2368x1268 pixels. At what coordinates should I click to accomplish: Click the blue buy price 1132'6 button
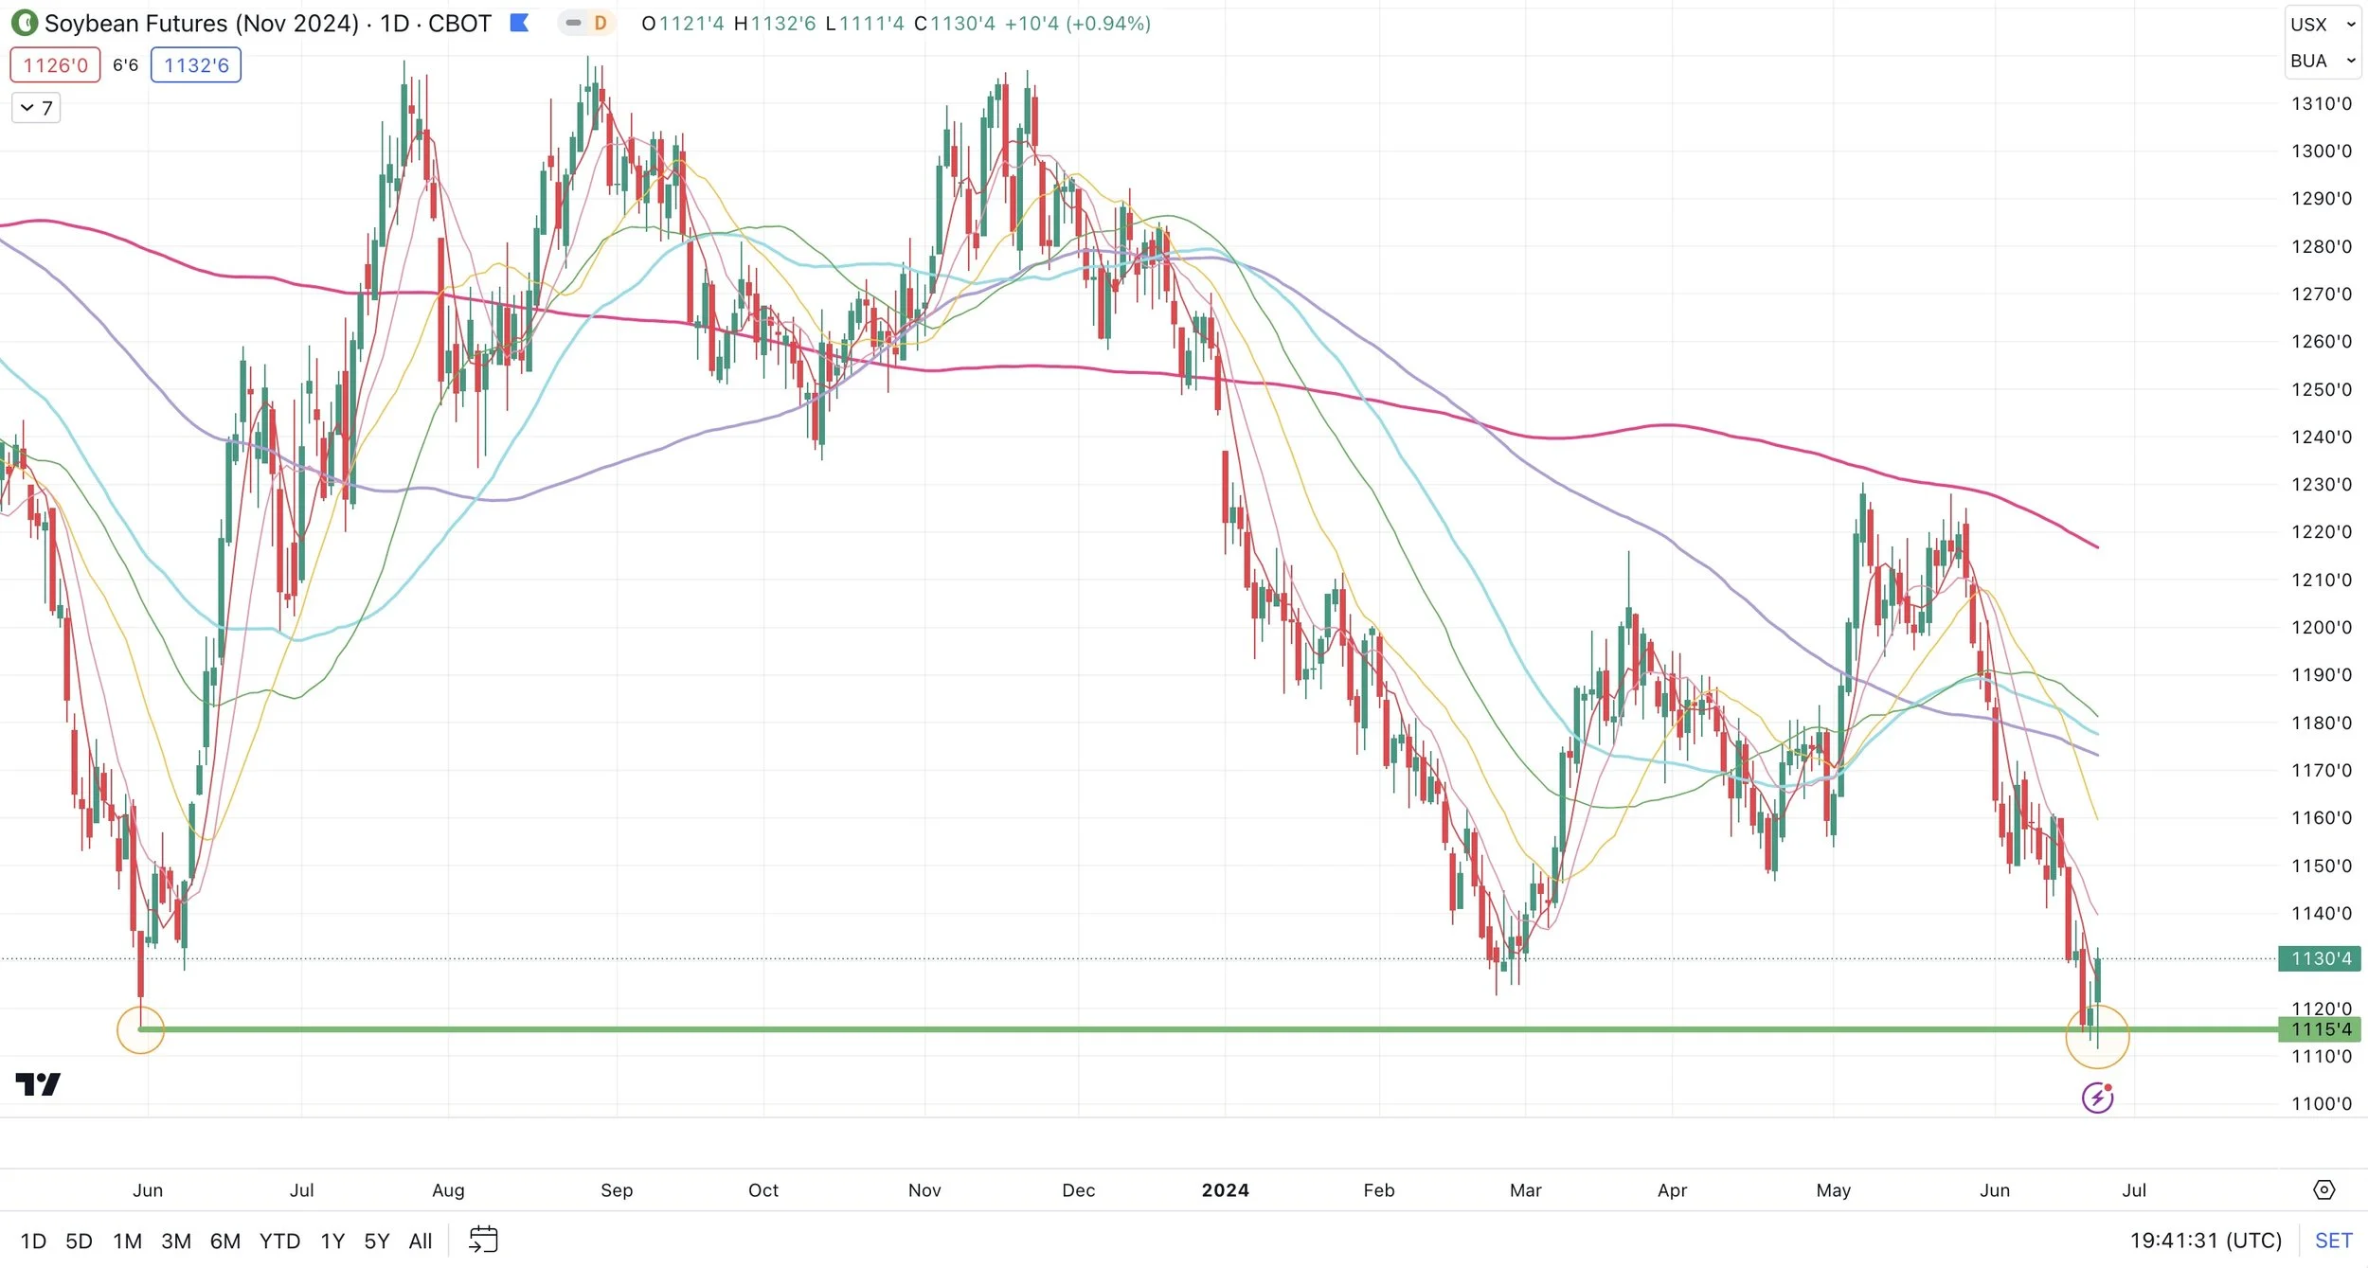pyautogui.click(x=196, y=65)
